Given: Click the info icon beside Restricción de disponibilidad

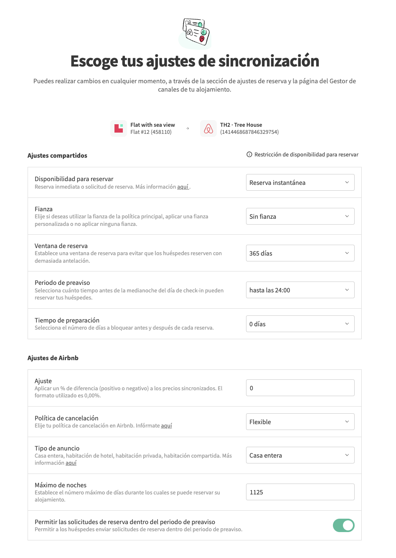Looking at the screenshot, I should pos(249,155).
